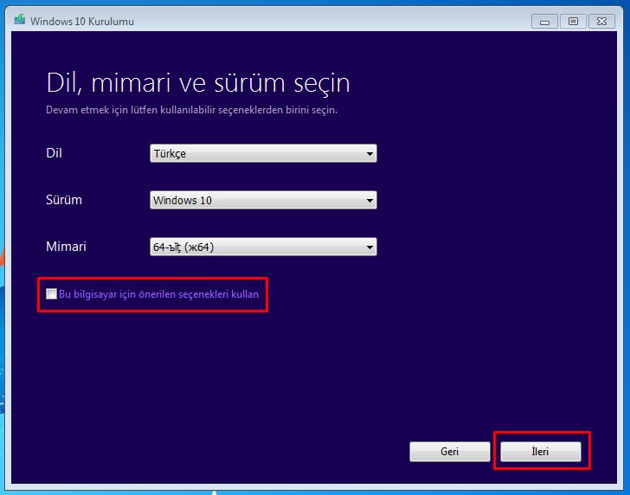Tick the recommended options checkbox square
This screenshot has height=495, width=630.
52,294
